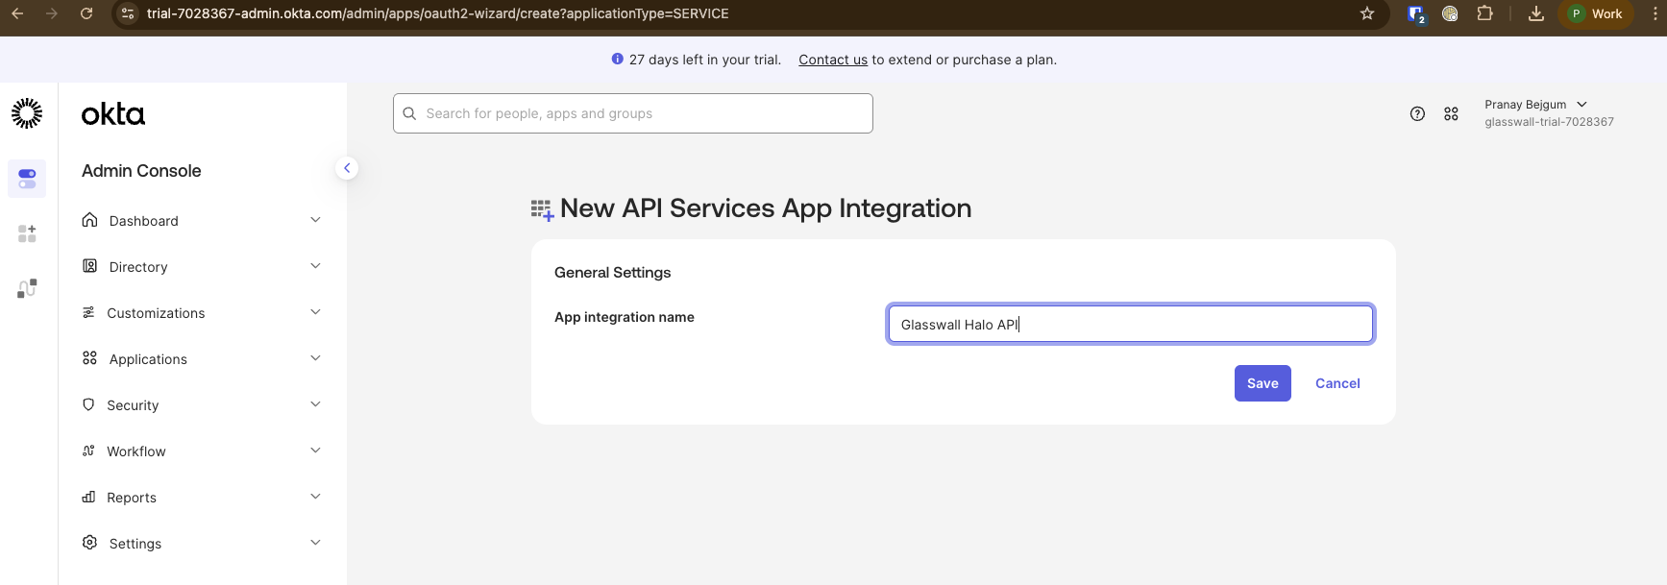Follow the Contact us link

click(x=833, y=60)
